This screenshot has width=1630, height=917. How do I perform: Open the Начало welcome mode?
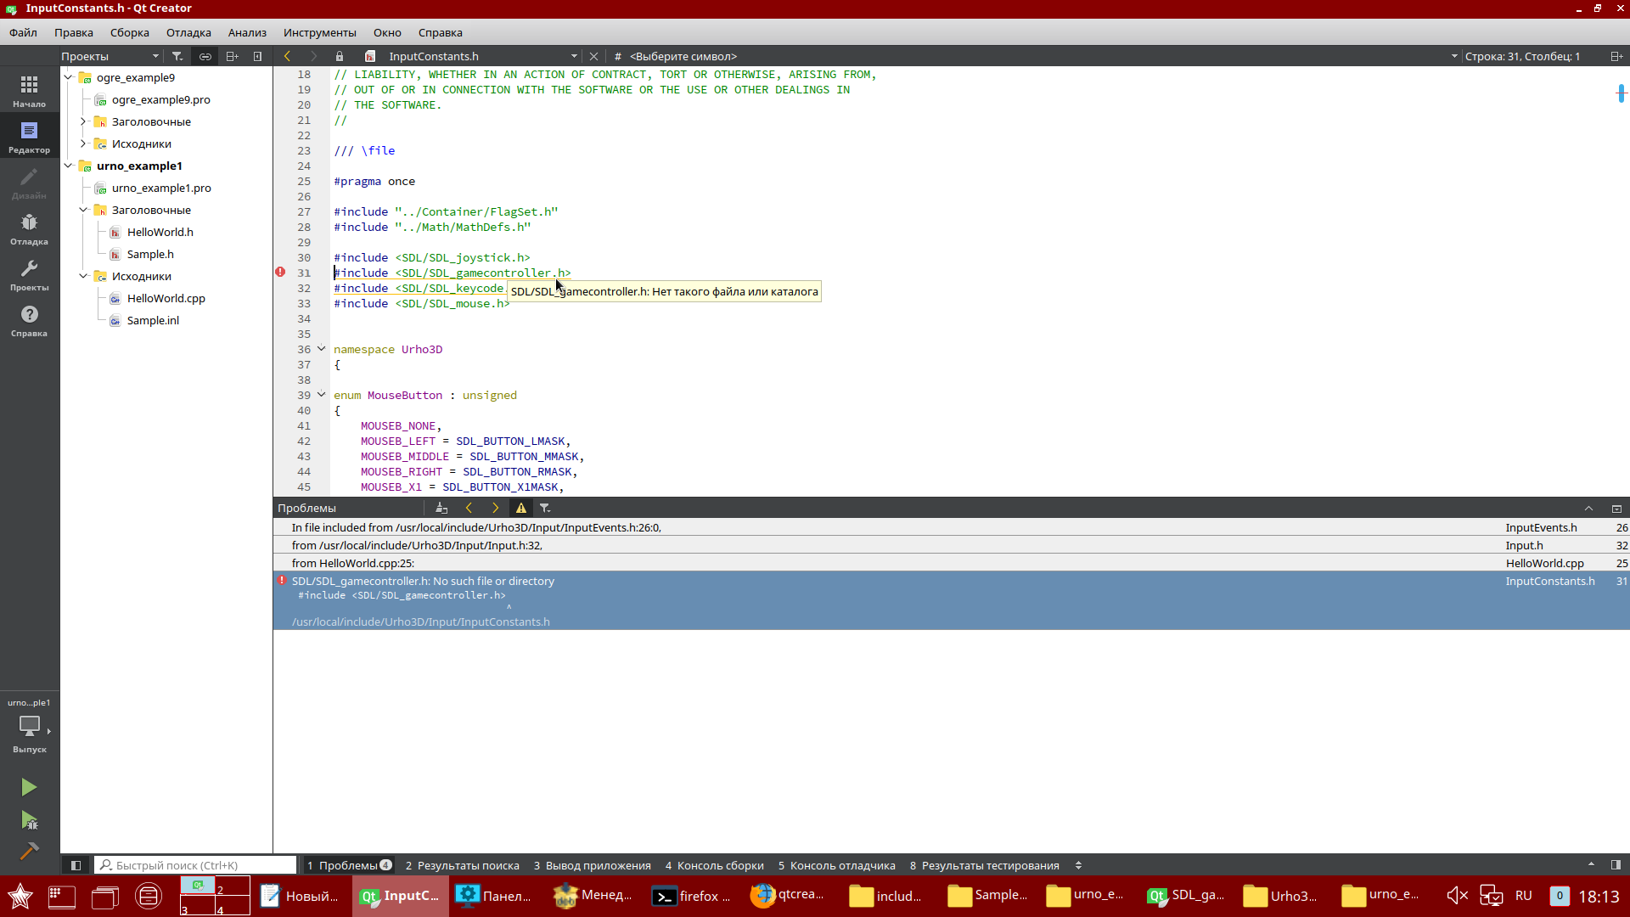(29, 91)
